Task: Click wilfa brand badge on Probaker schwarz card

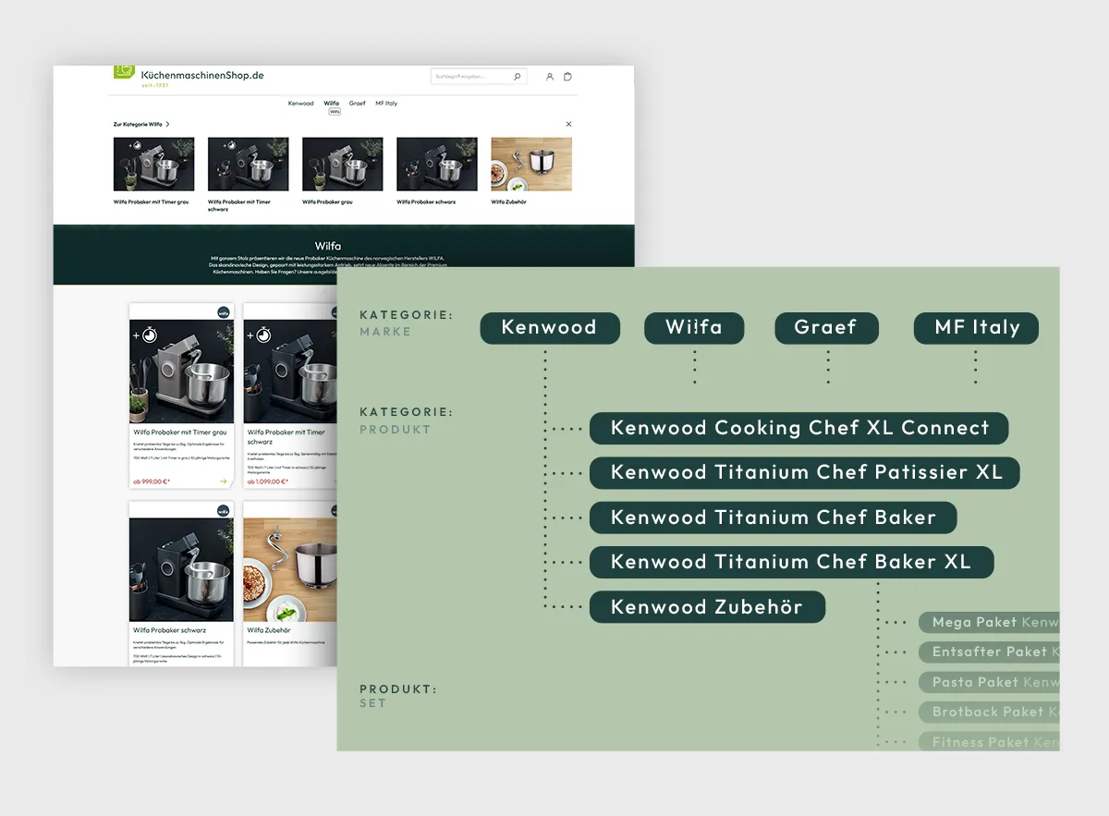Action: [224, 511]
